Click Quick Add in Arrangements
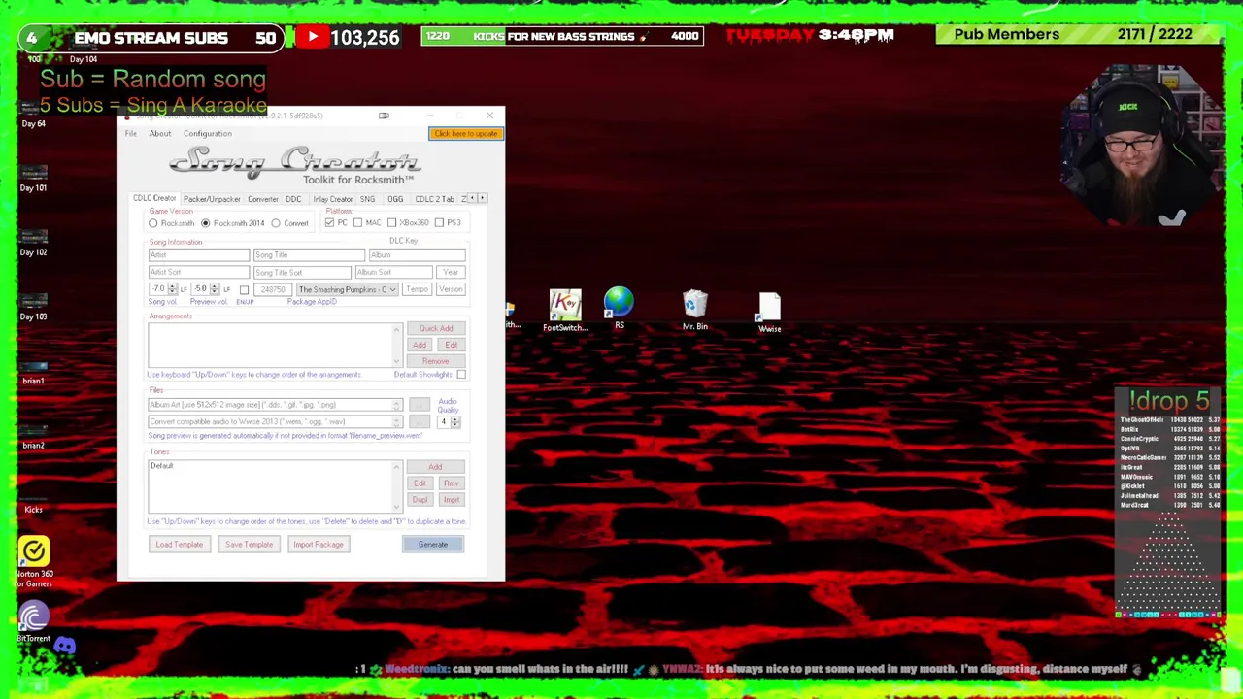1243x699 pixels. pos(436,329)
